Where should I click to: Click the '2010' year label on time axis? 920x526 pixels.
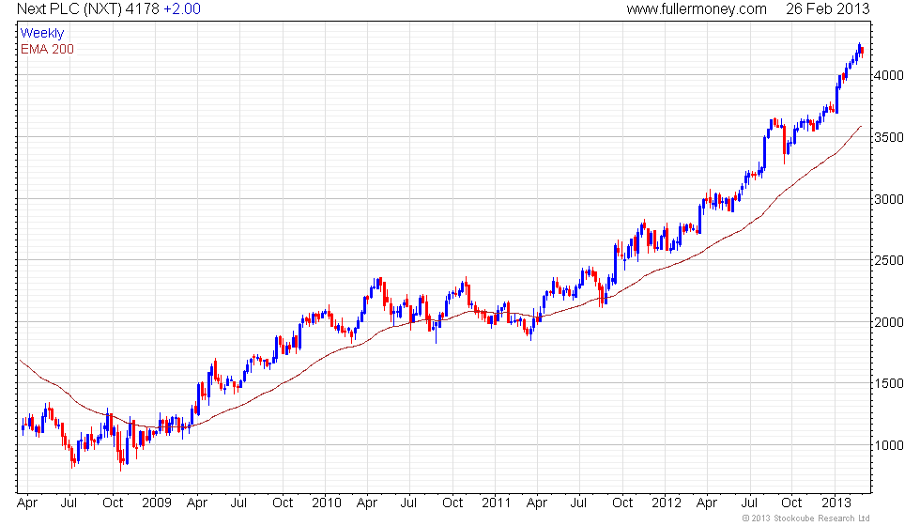[327, 503]
